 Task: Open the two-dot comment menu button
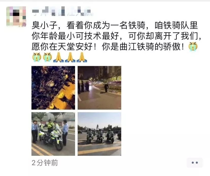pyautogui.click(x=195, y=163)
